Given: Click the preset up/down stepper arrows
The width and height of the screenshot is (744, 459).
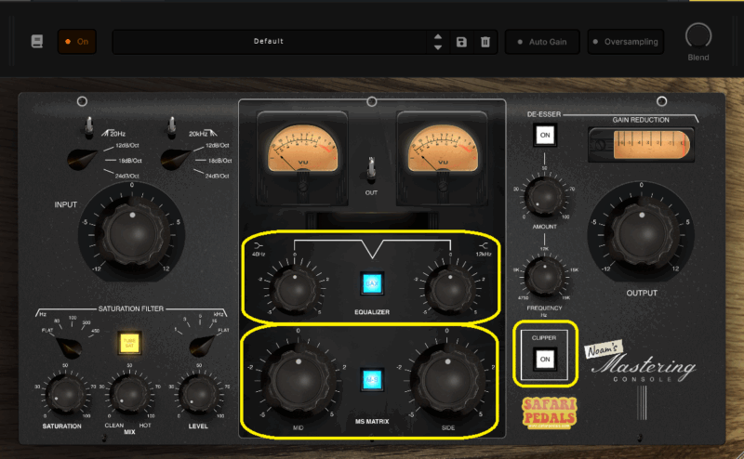Looking at the screenshot, I should [438, 42].
